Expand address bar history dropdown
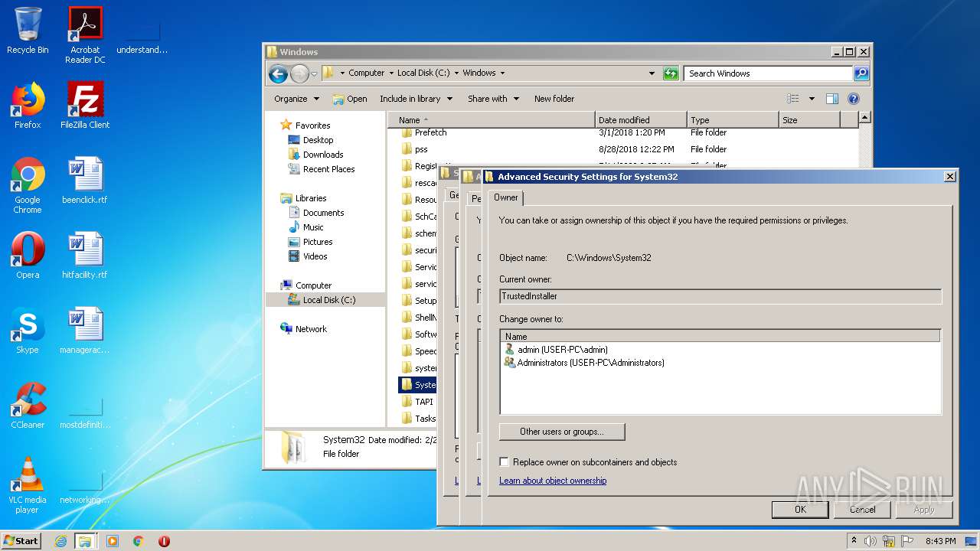The width and height of the screenshot is (980, 551). (x=652, y=73)
